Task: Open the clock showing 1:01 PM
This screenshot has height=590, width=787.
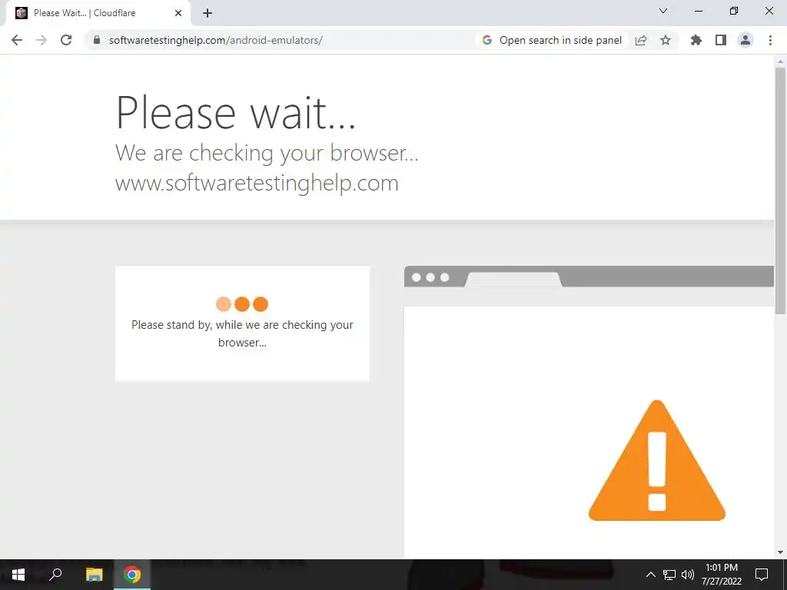Action: pyautogui.click(x=721, y=575)
